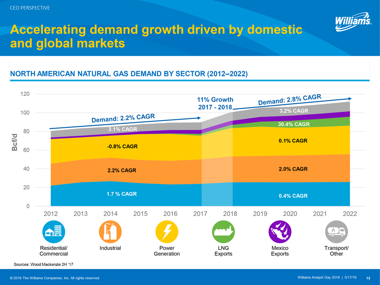
Task: Click the CEO PERSPECTIVE header text
Action: point(30,8)
